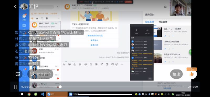The height and width of the screenshot is (97, 210).
Task: Open the 0219项目流程检查 replay entry
Action: pos(171,42)
